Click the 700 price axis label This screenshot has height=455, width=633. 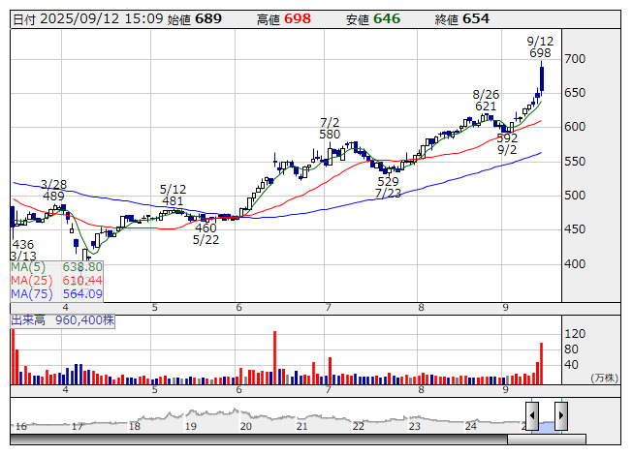pos(575,59)
